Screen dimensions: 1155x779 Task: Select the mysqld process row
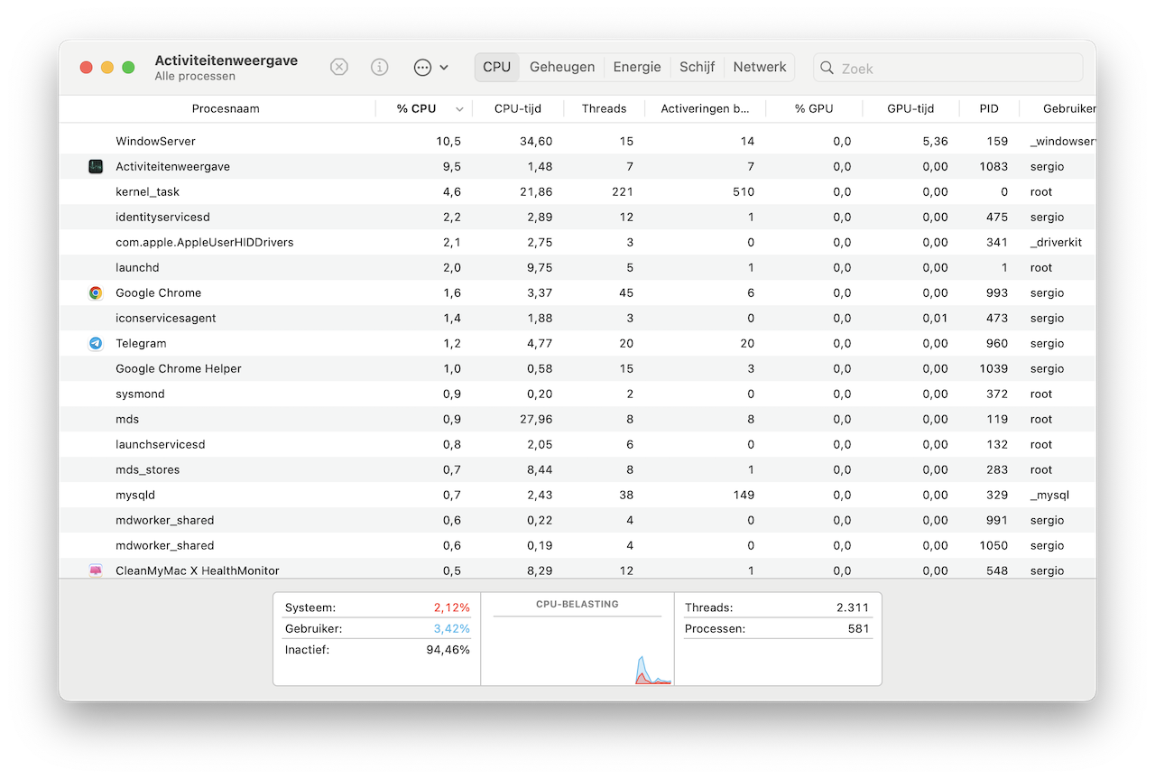[577, 495]
